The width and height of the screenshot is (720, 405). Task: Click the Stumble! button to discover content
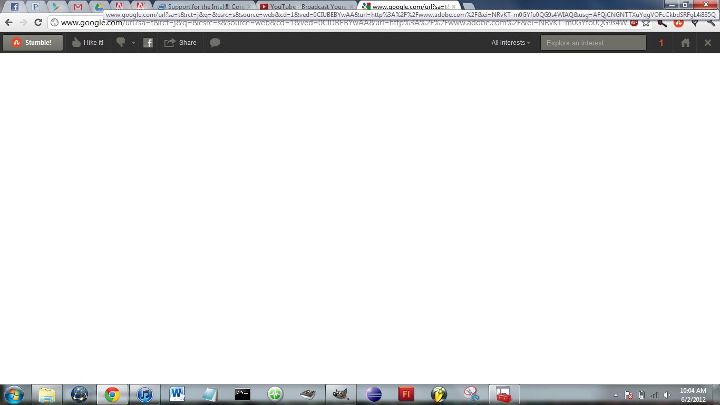tap(32, 42)
